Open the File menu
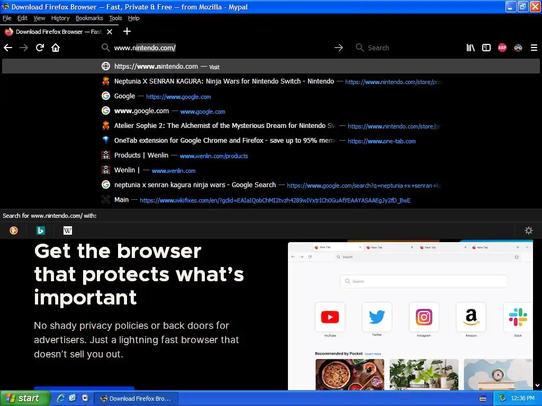Viewport: 542px width, 406px height. point(7,18)
